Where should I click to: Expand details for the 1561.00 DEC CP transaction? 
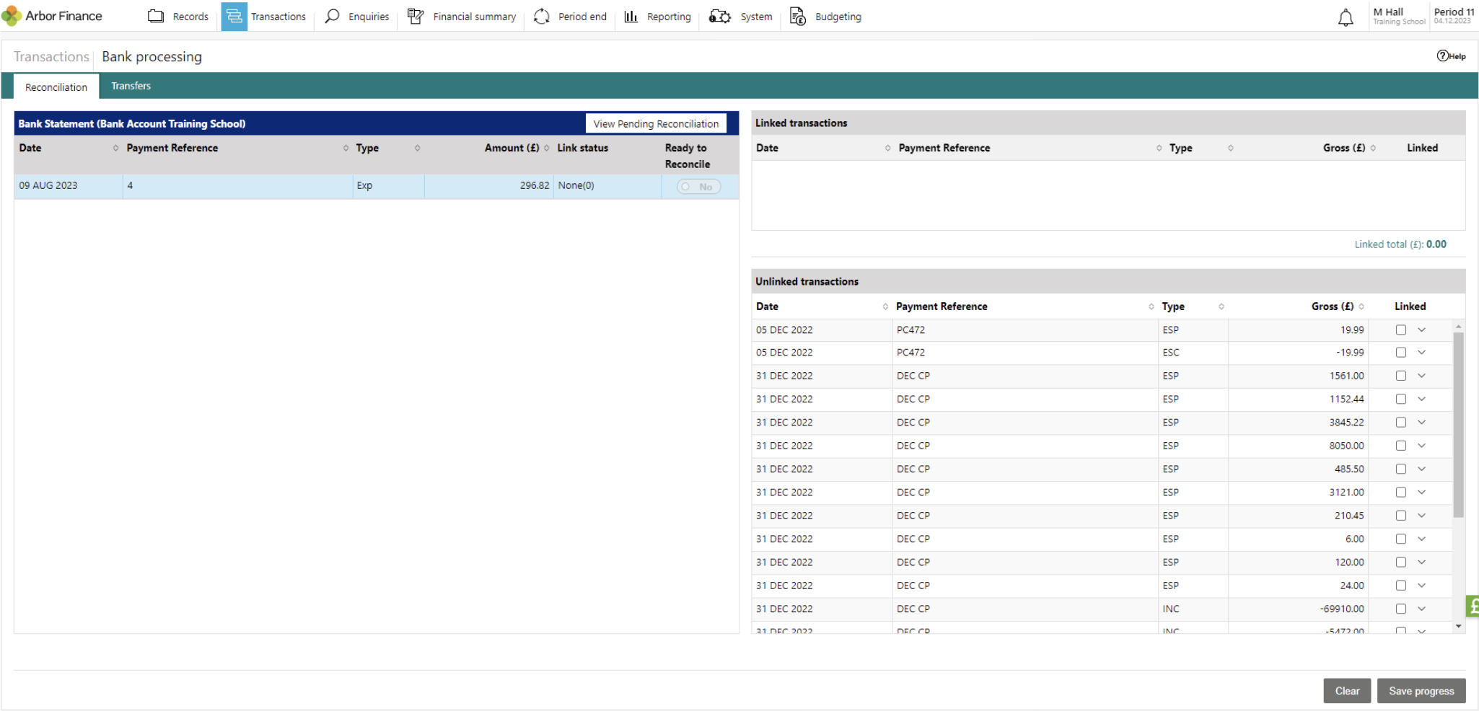(1422, 376)
